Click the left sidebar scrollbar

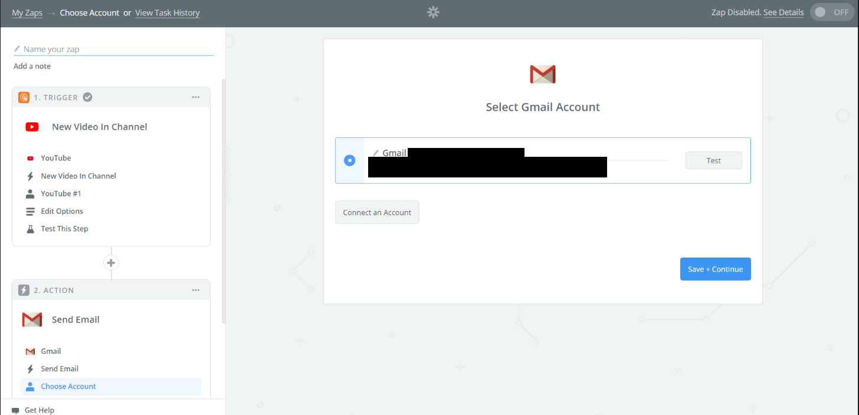(x=223, y=200)
